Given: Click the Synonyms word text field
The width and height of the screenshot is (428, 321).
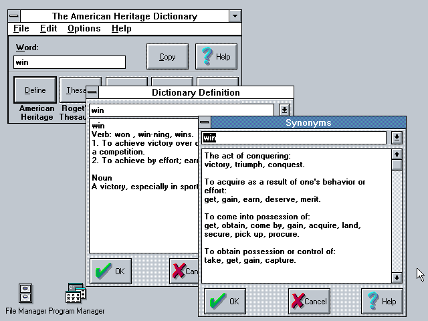Looking at the screenshot, I should 294,138.
